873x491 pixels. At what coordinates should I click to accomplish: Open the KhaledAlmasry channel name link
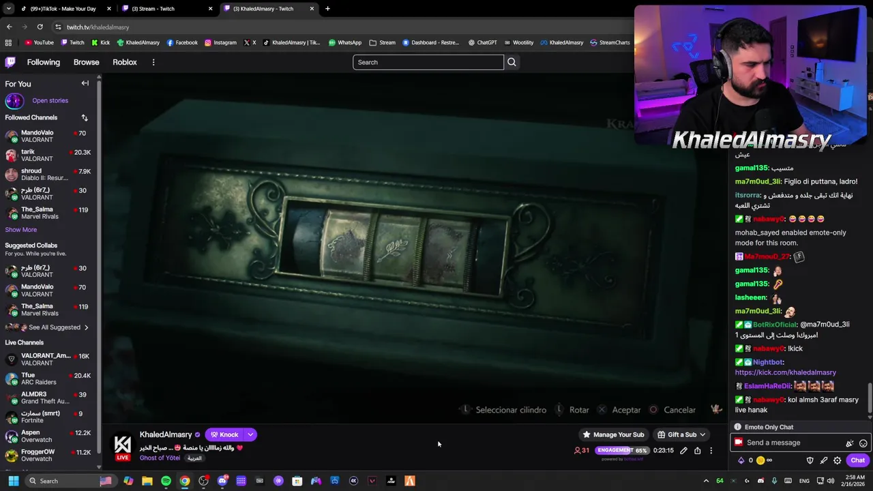click(166, 434)
